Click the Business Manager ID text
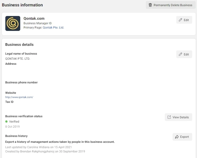 pyautogui.click(x=38, y=23)
